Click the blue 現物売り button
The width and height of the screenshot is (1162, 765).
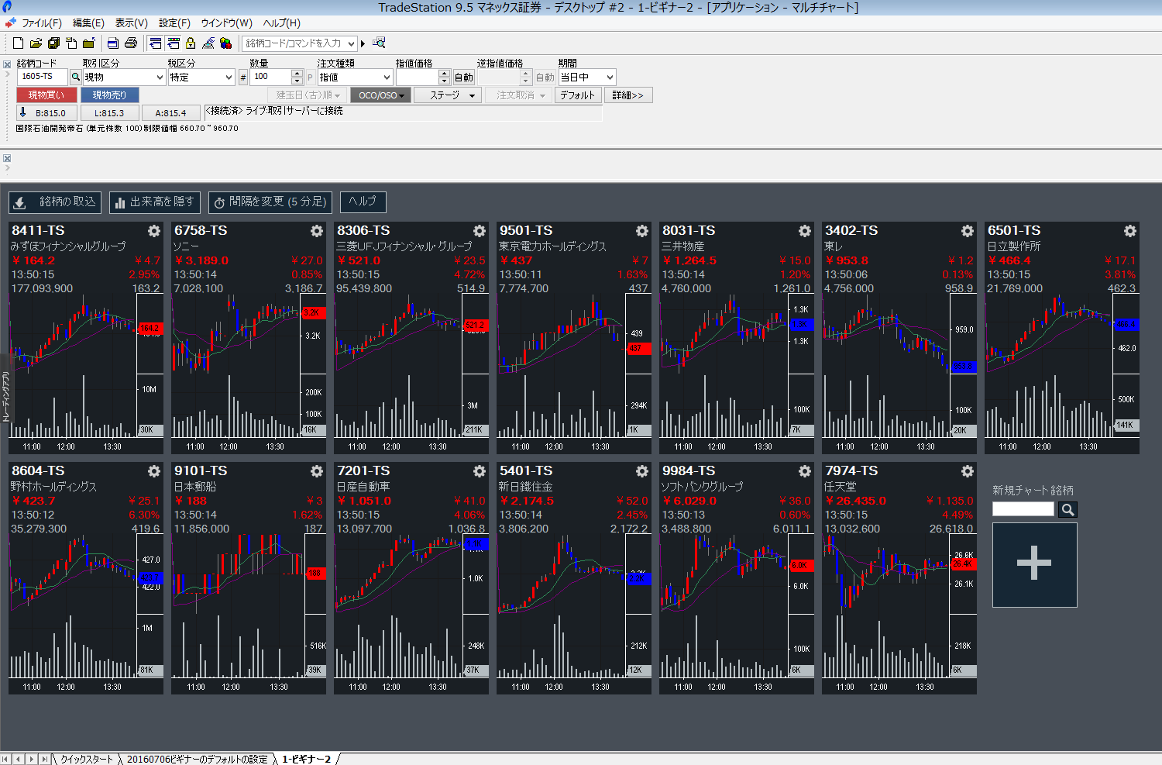pyautogui.click(x=109, y=95)
